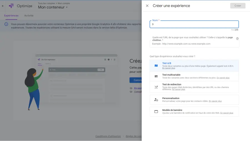Open help icon next to URL question

click(237, 38)
